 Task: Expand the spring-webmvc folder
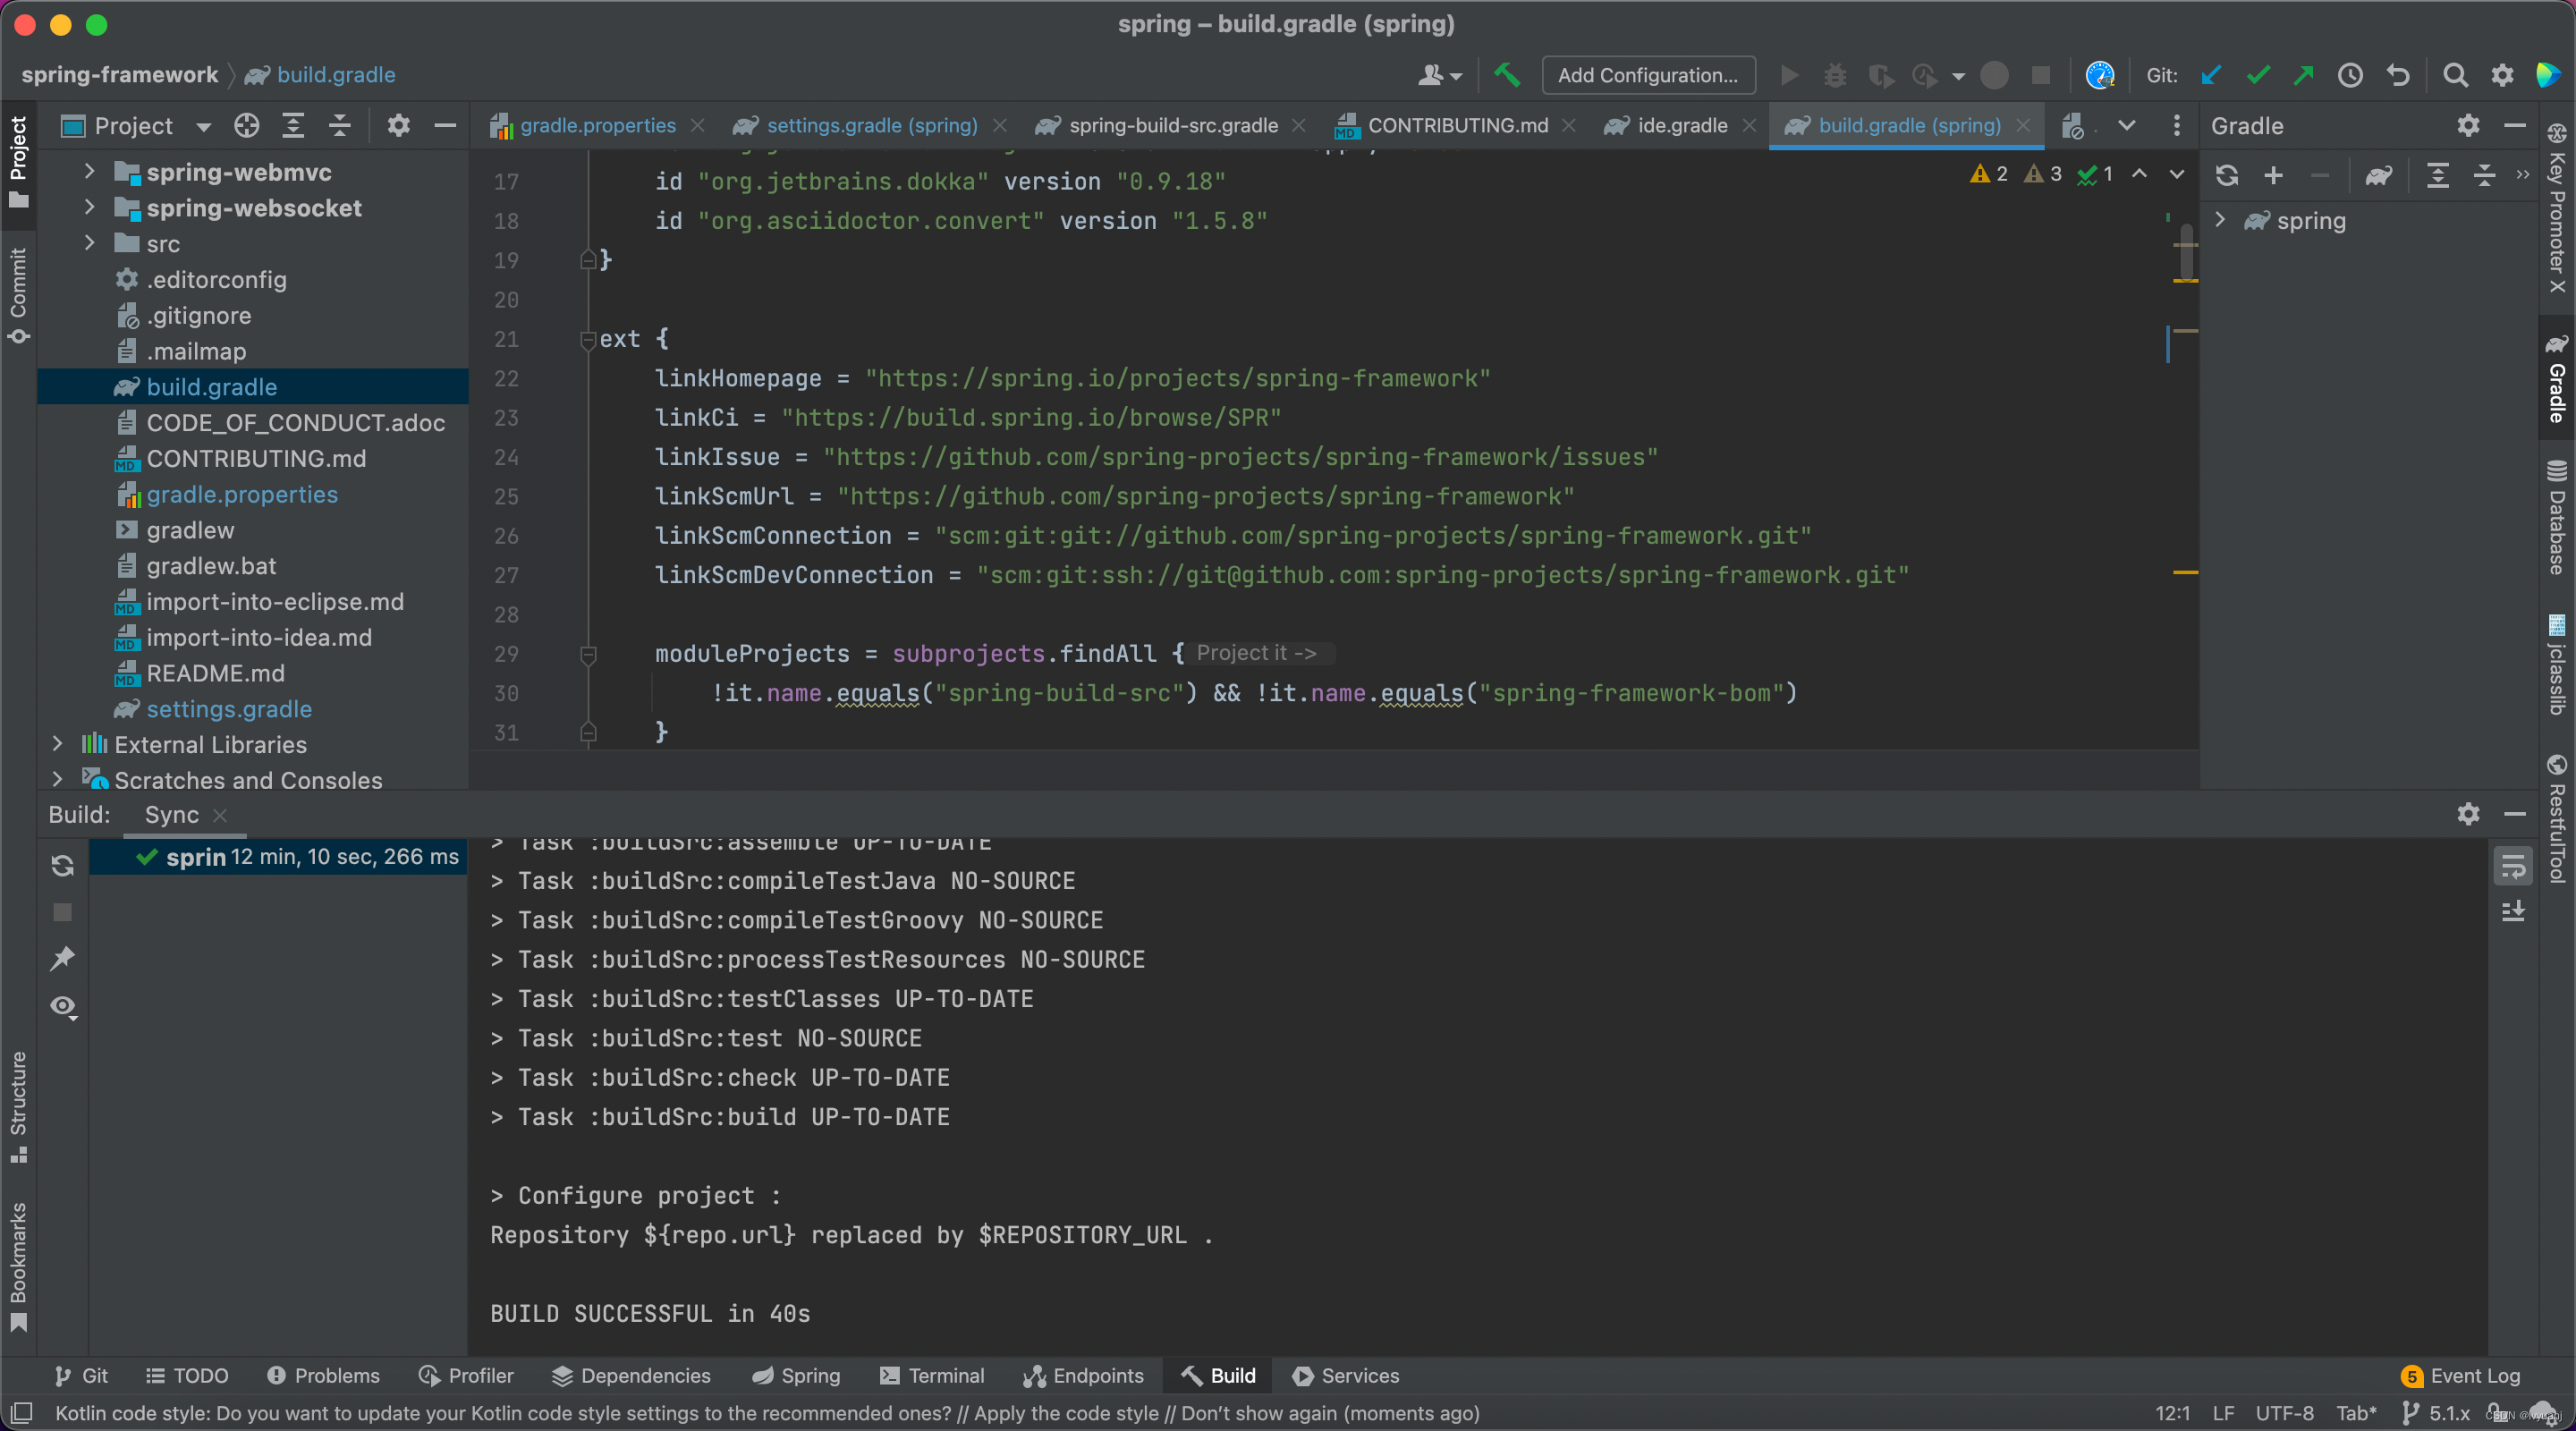89,171
